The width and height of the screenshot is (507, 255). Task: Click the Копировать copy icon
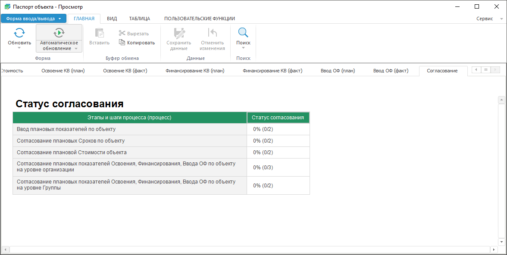tap(122, 43)
